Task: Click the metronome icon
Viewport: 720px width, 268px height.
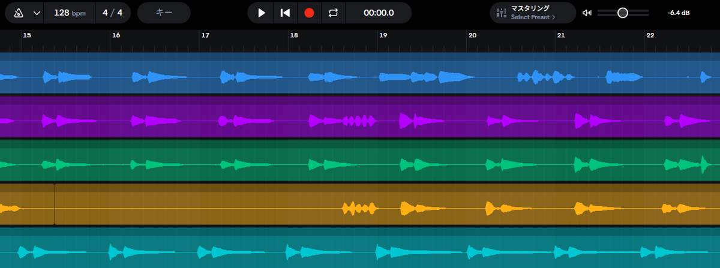Action: point(19,13)
